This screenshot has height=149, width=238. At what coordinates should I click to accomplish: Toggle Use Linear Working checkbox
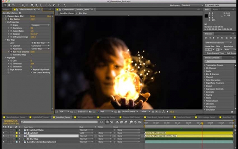click(x=32, y=73)
